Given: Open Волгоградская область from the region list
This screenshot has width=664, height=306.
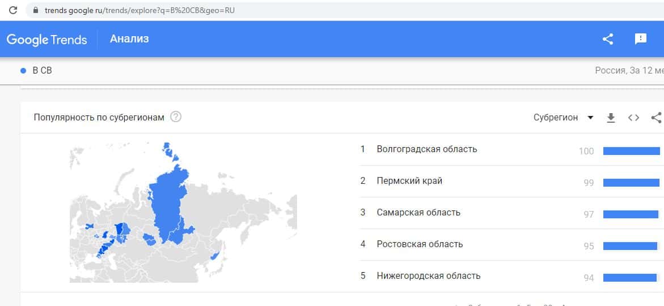Looking at the screenshot, I should [x=426, y=149].
